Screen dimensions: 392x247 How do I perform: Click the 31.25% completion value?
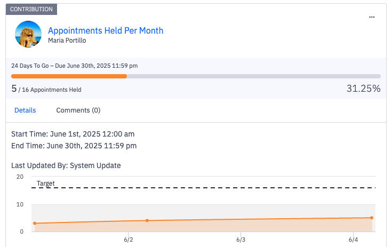(363, 89)
